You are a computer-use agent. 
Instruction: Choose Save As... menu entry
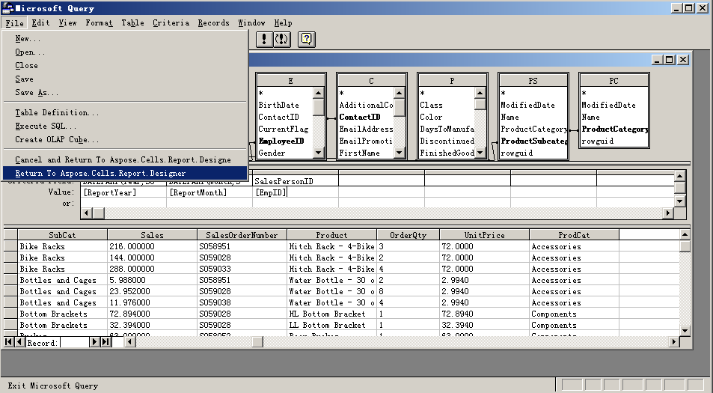pyautogui.click(x=125, y=92)
